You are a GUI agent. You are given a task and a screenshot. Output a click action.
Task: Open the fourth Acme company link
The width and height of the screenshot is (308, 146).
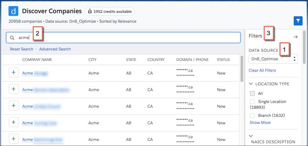(x=40, y=123)
